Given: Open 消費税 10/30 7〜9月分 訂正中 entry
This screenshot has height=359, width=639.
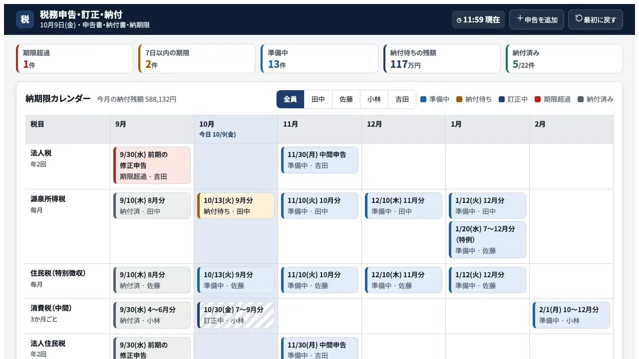Looking at the screenshot, I should tap(236, 315).
